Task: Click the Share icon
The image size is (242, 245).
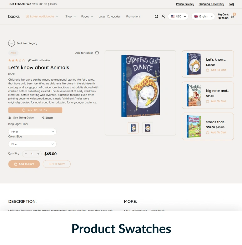Action: tap(43, 118)
